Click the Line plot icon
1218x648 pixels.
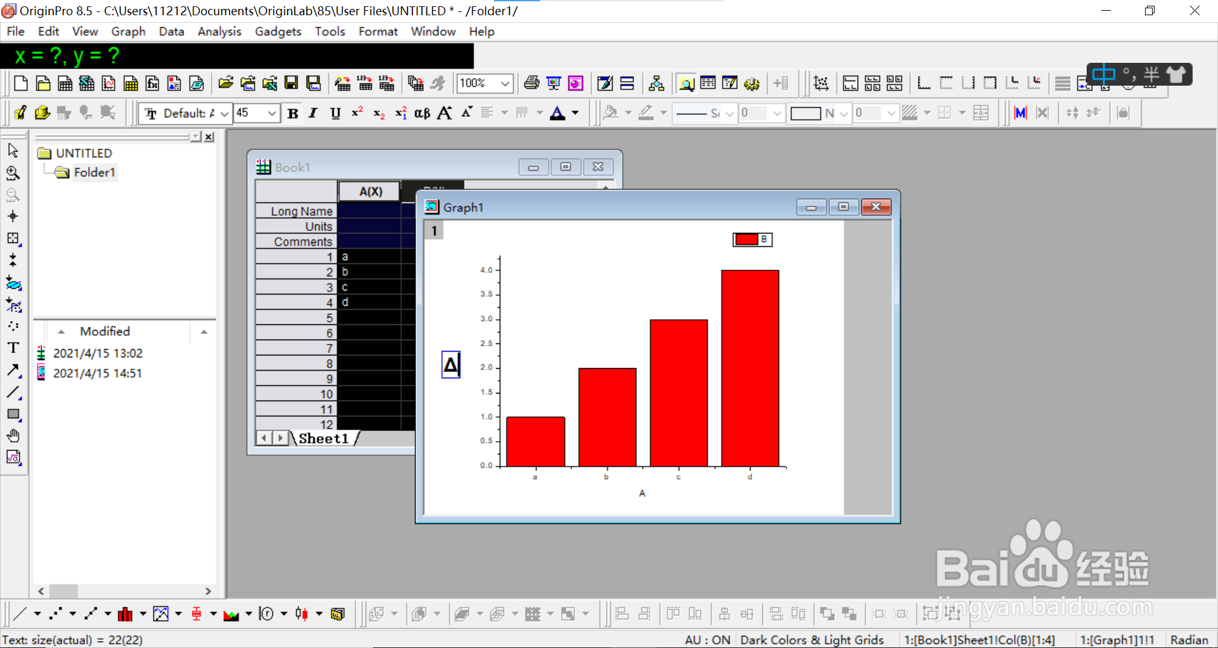pyautogui.click(x=20, y=614)
